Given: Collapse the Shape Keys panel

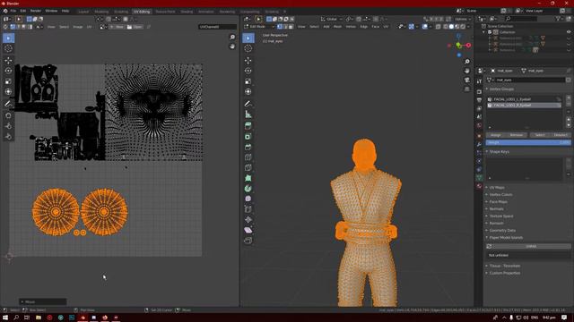Looking at the screenshot, I should pyautogui.click(x=498, y=151).
